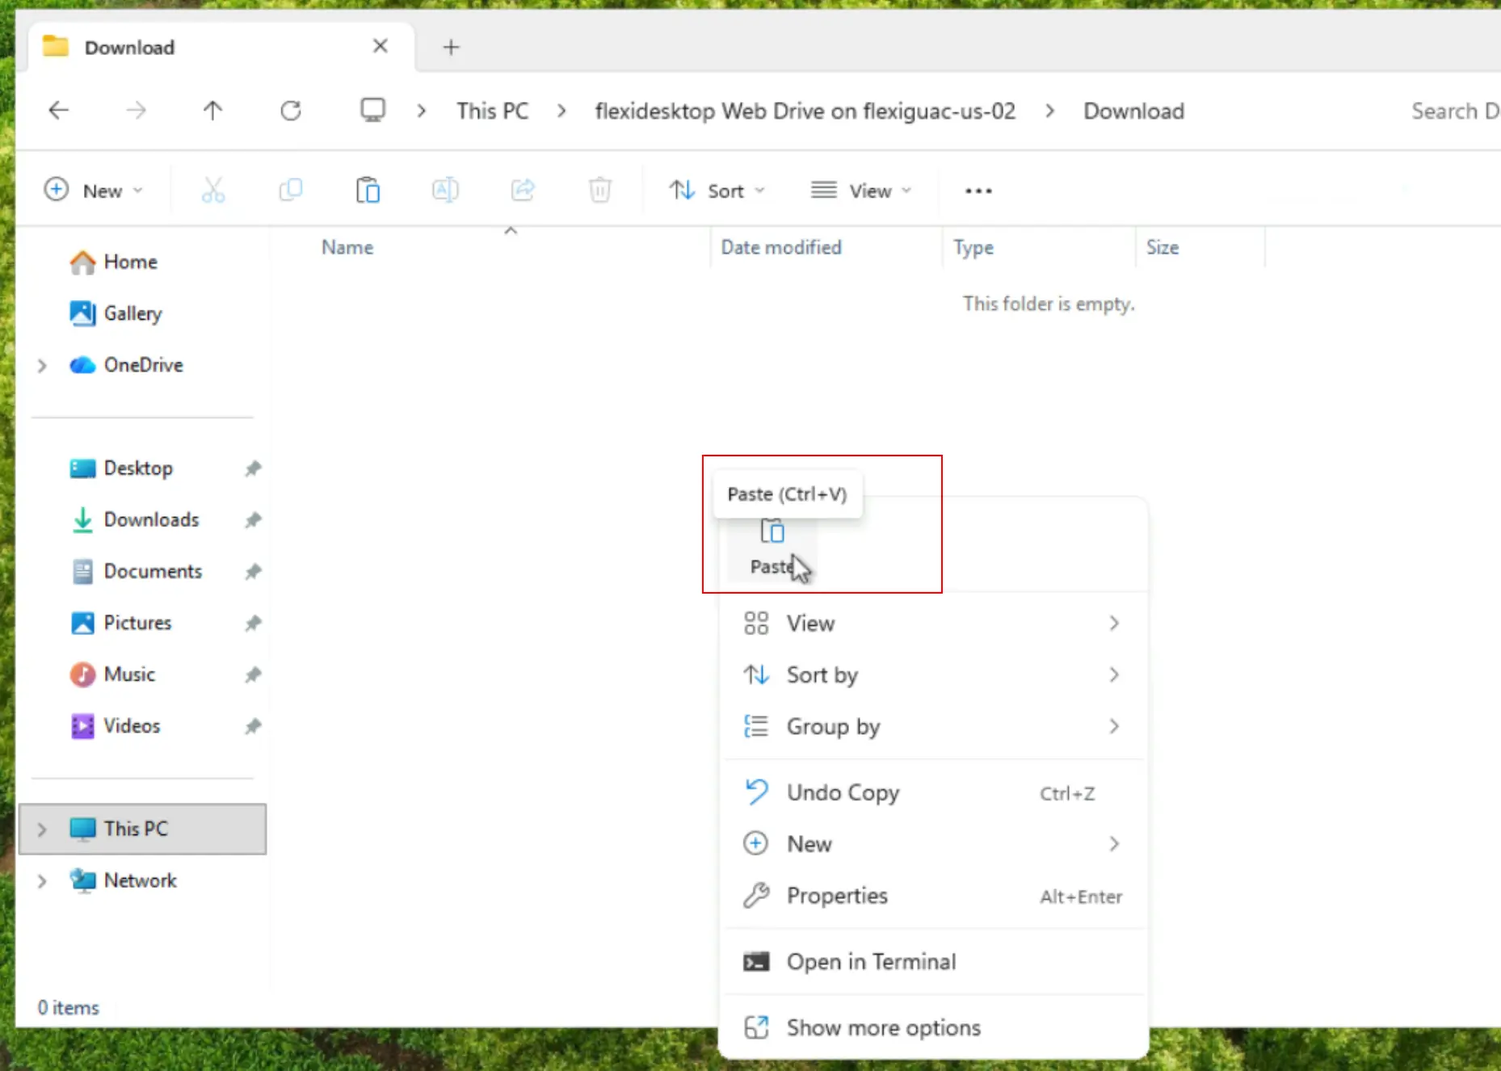This screenshot has width=1501, height=1071.
Task: Select Open in Terminal
Action: pyautogui.click(x=933, y=962)
